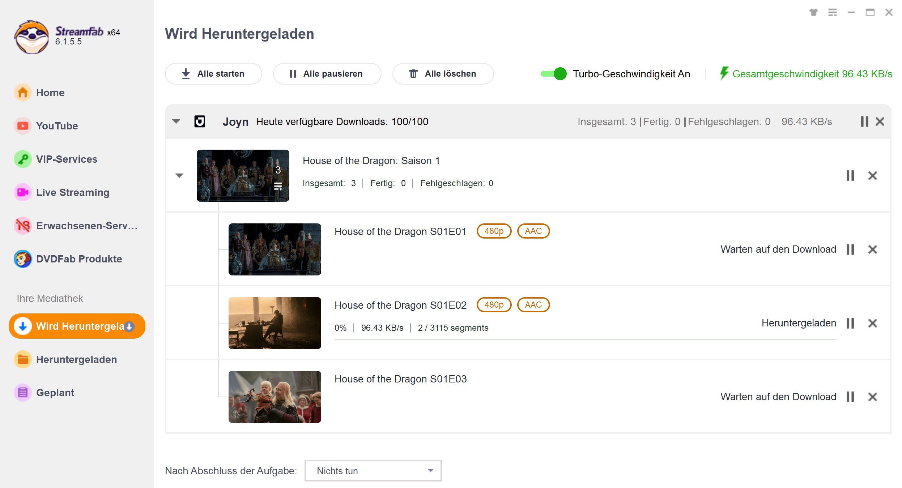Click Alle pausieren button

tap(327, 74)
